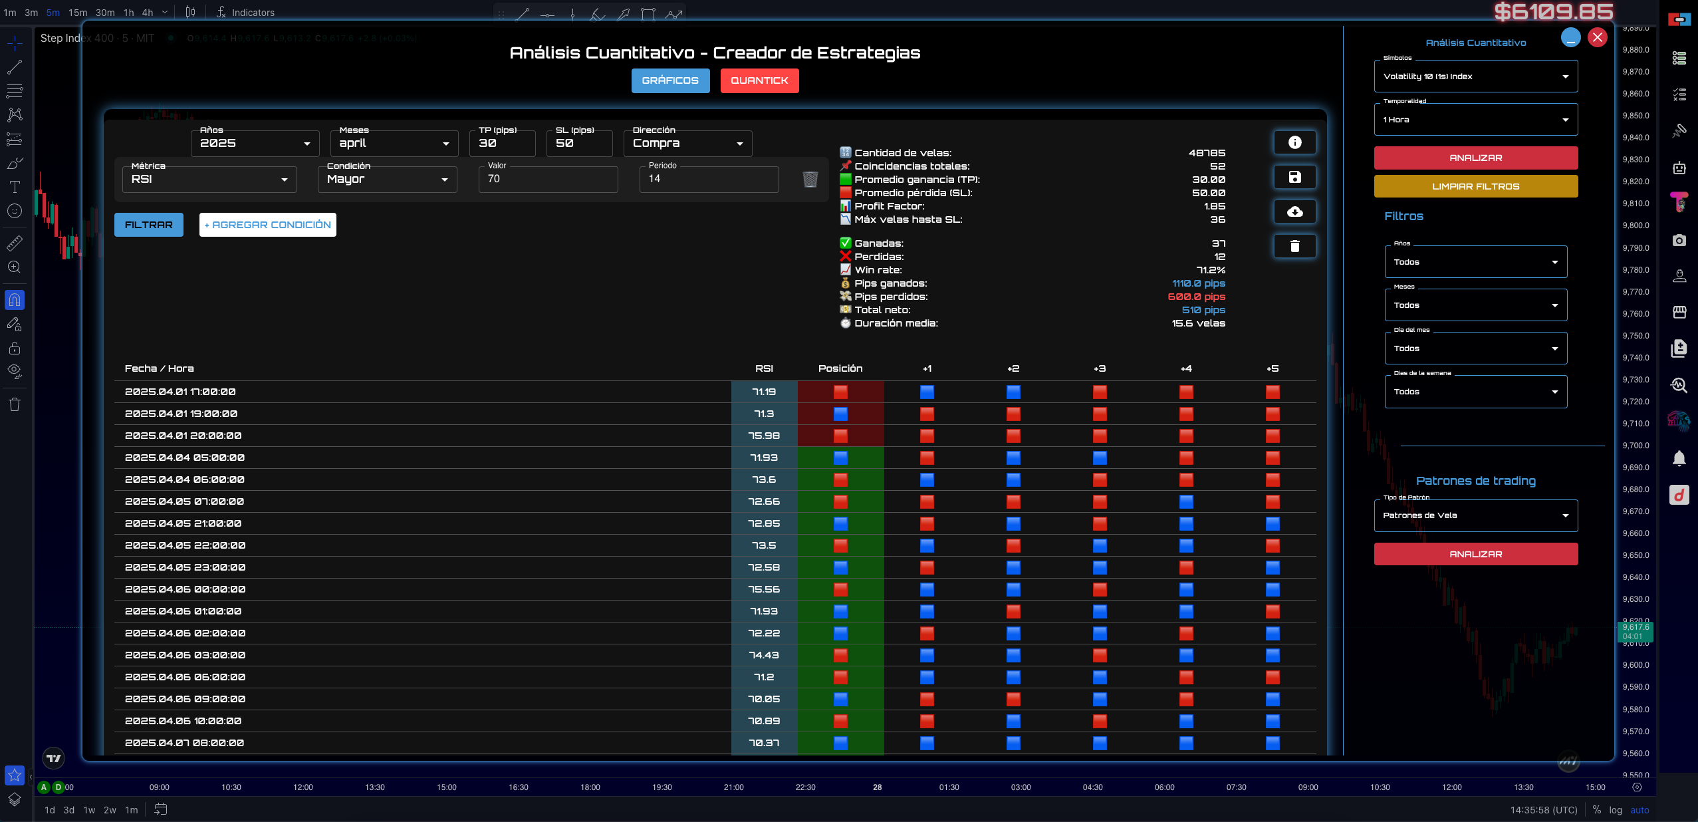Click the Periodo input field showing 14
Screen dimensions: 1698x822
(x=709, y=179)
